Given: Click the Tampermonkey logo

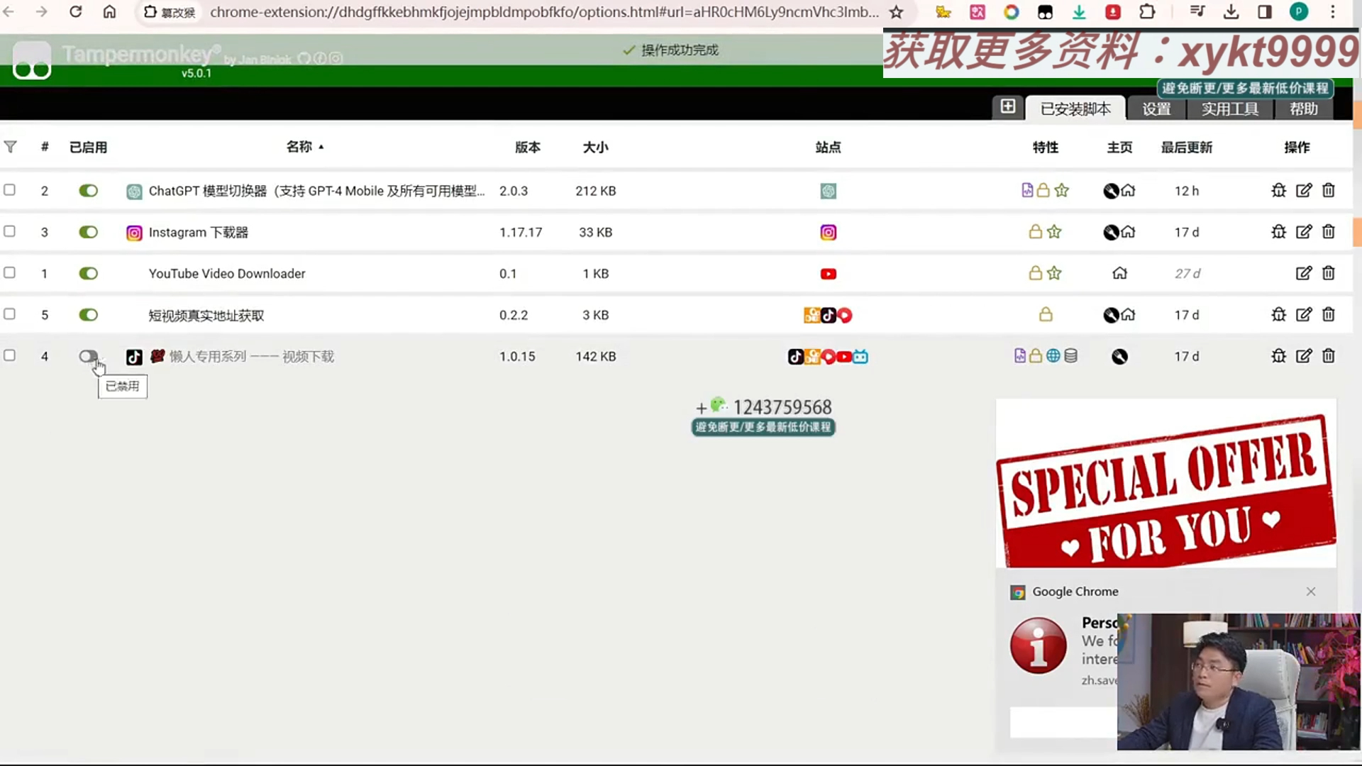Looking at the screenshot, I should coord(31,60).
